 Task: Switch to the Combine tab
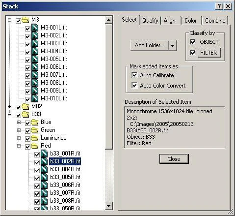click(215, 21)
